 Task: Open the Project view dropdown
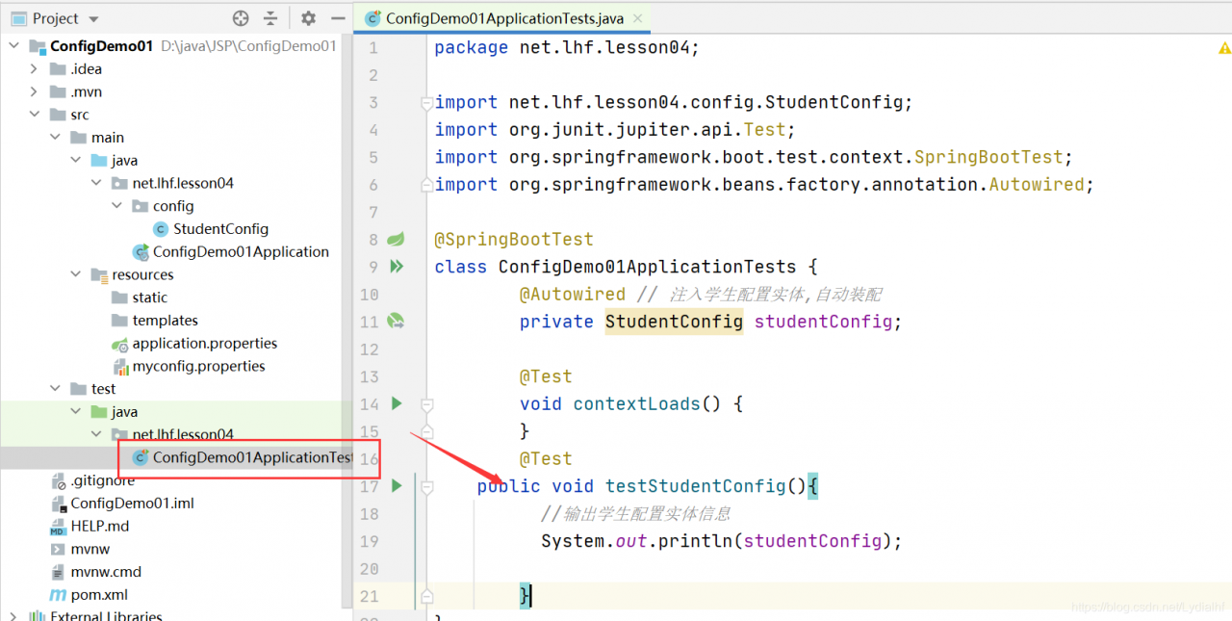(92, 18)
